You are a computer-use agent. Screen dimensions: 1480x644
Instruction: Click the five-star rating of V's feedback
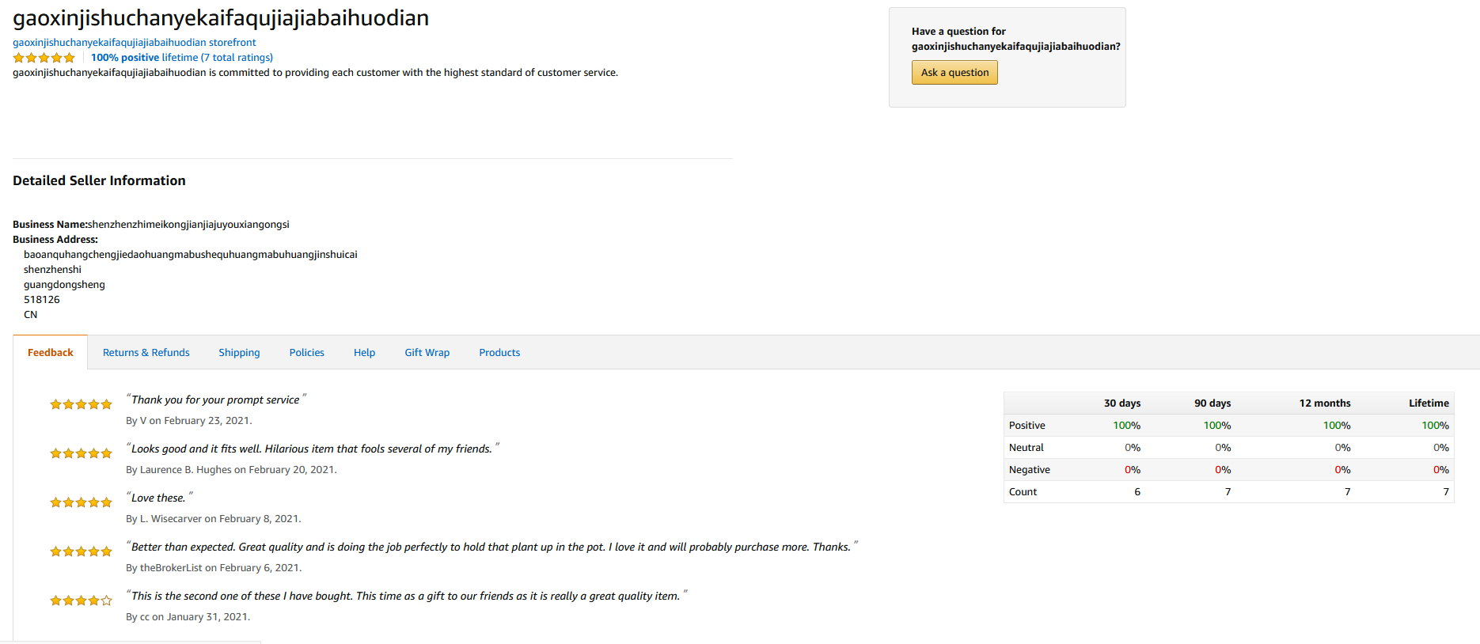(81, 404)
